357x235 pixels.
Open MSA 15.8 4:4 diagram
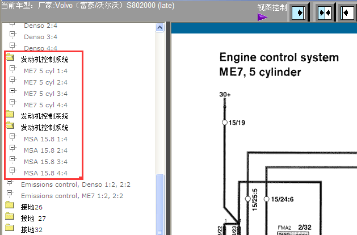coord(45,173)
